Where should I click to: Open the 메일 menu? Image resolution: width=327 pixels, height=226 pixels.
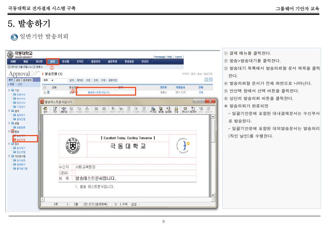[x=26, y=61]
